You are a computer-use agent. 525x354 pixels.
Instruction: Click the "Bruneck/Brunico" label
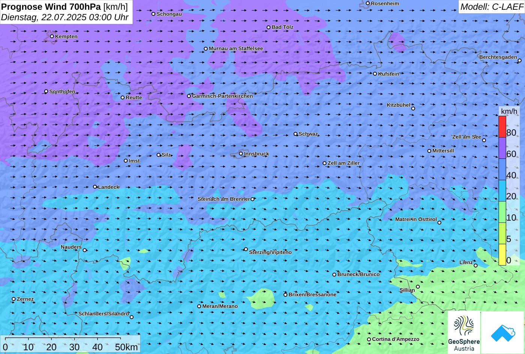click(358, 274)
